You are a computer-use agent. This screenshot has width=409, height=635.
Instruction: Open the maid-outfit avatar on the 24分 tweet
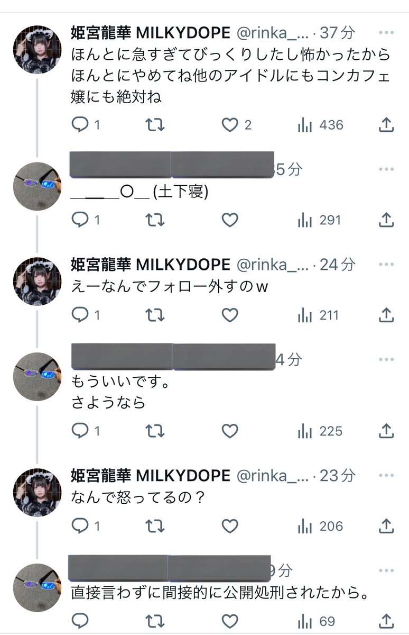(37, 282)
